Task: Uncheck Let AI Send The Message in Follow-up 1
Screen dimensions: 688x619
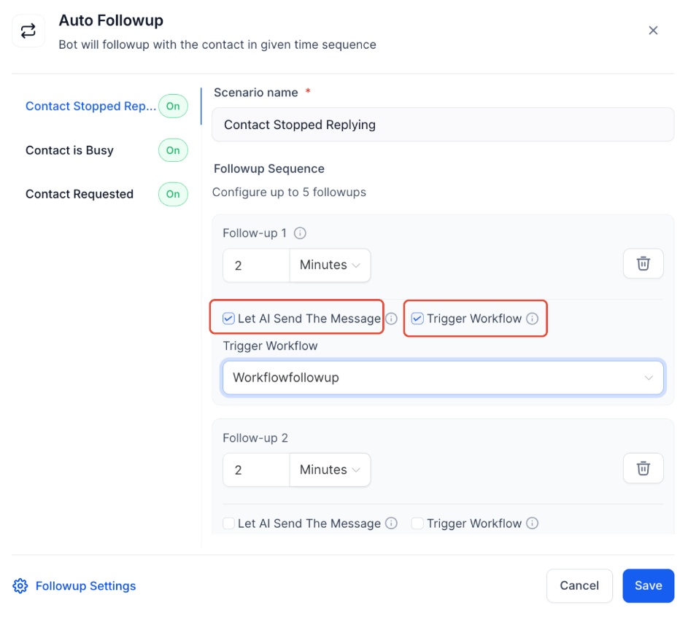Action: 229,319
